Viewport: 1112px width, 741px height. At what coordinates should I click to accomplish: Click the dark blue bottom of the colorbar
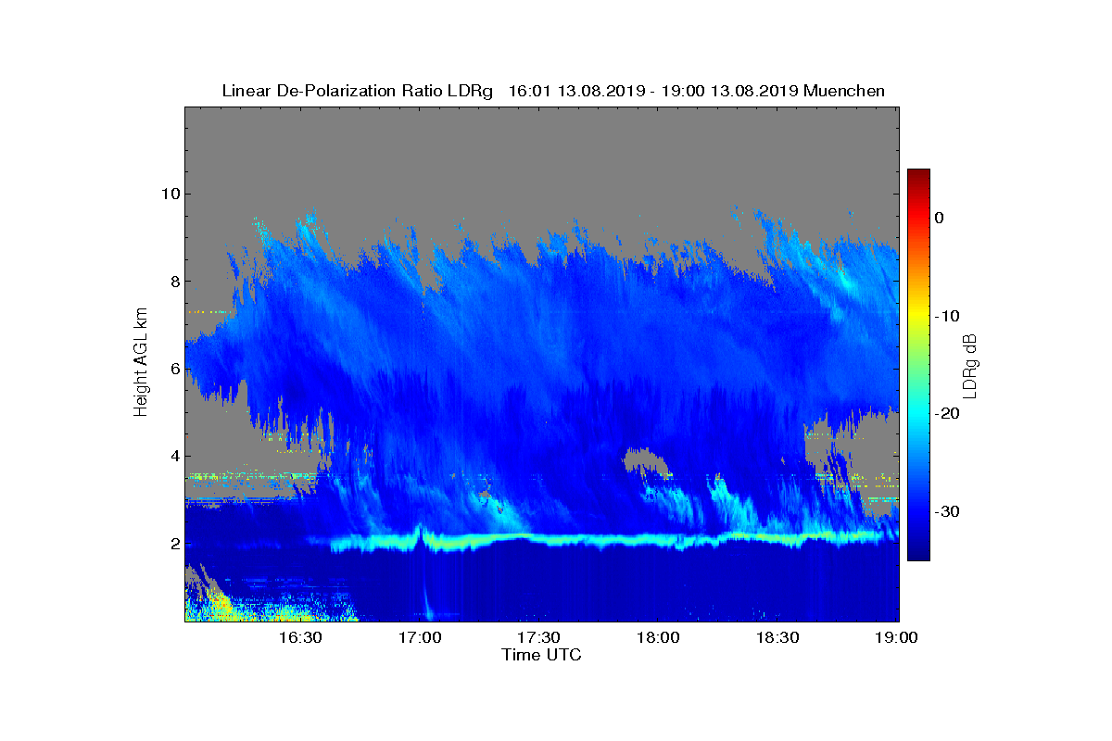pyautogui.click(x=918, y=551)
